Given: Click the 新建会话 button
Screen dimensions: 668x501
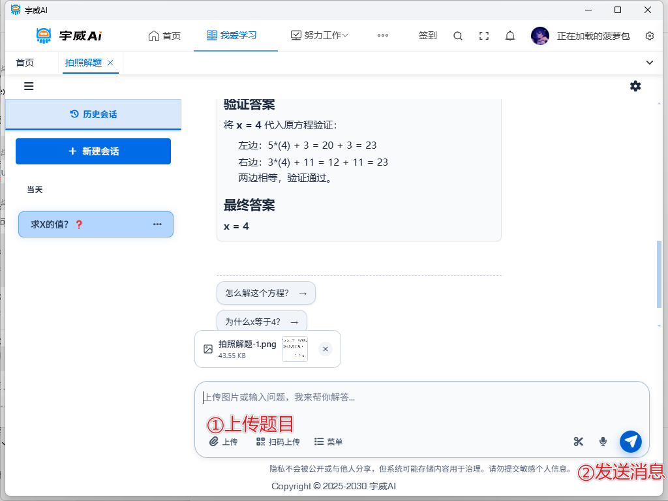Looking at the screenshot, I should pyautogui.click(x=93, y=151).
